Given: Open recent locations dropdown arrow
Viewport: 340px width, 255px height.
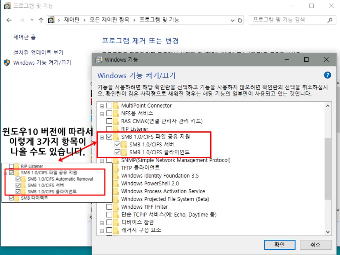Looking at the screenshot, I should coord(32,20).
